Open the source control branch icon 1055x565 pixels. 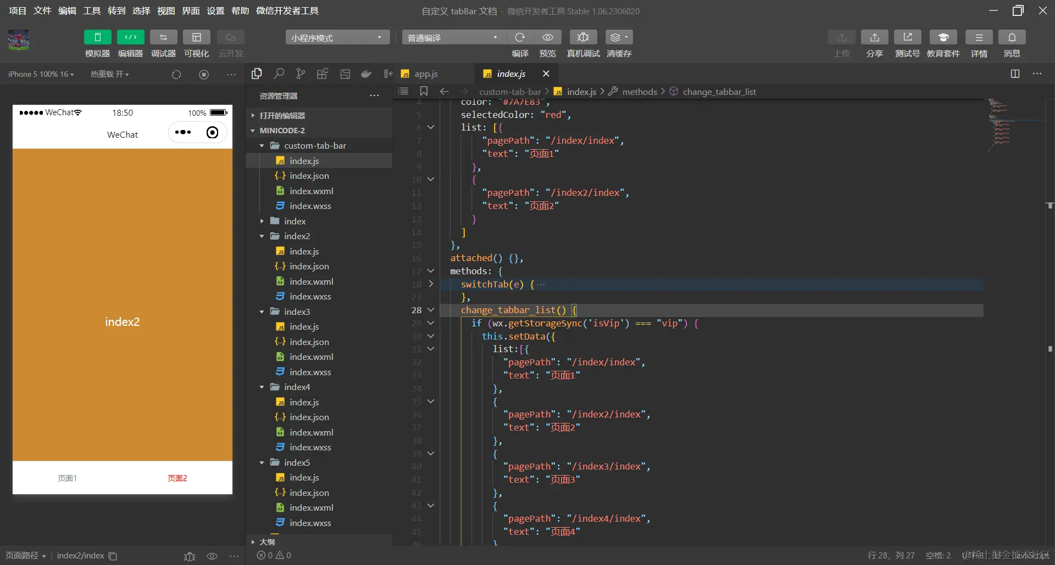[x=301, y=74]
